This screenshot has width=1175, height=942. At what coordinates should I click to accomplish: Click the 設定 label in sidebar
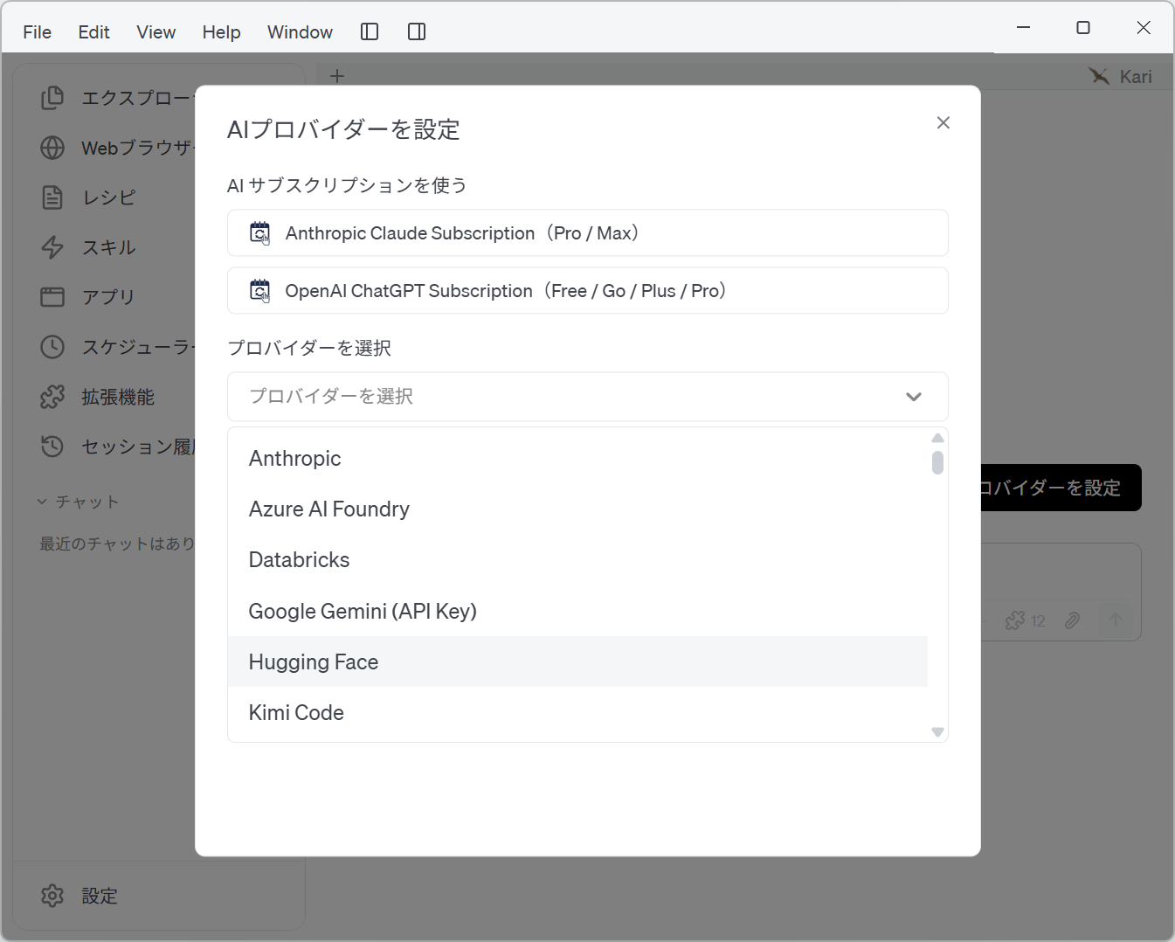[100, 896]
